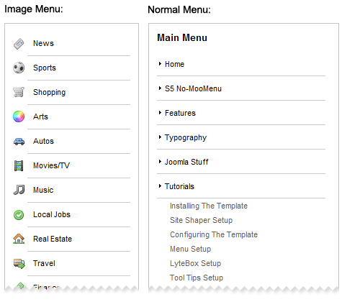
Task: Open Installing The Template link
Action: (209, 206)
